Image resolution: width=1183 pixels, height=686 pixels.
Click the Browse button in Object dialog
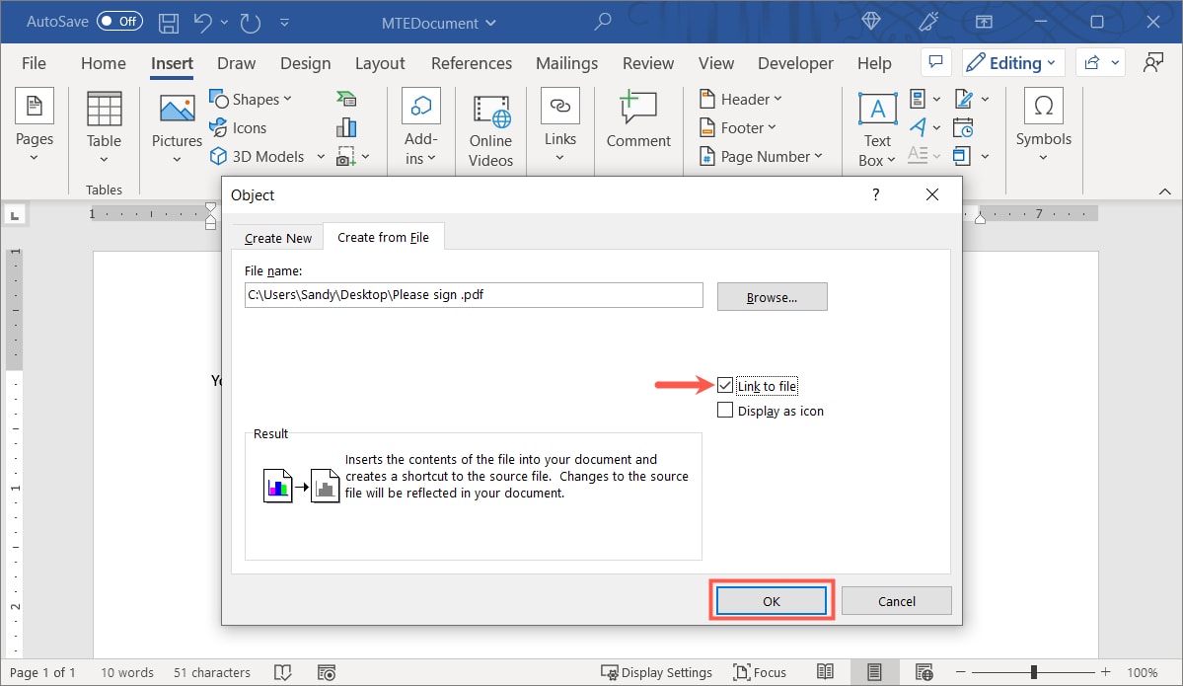(772, 296)
